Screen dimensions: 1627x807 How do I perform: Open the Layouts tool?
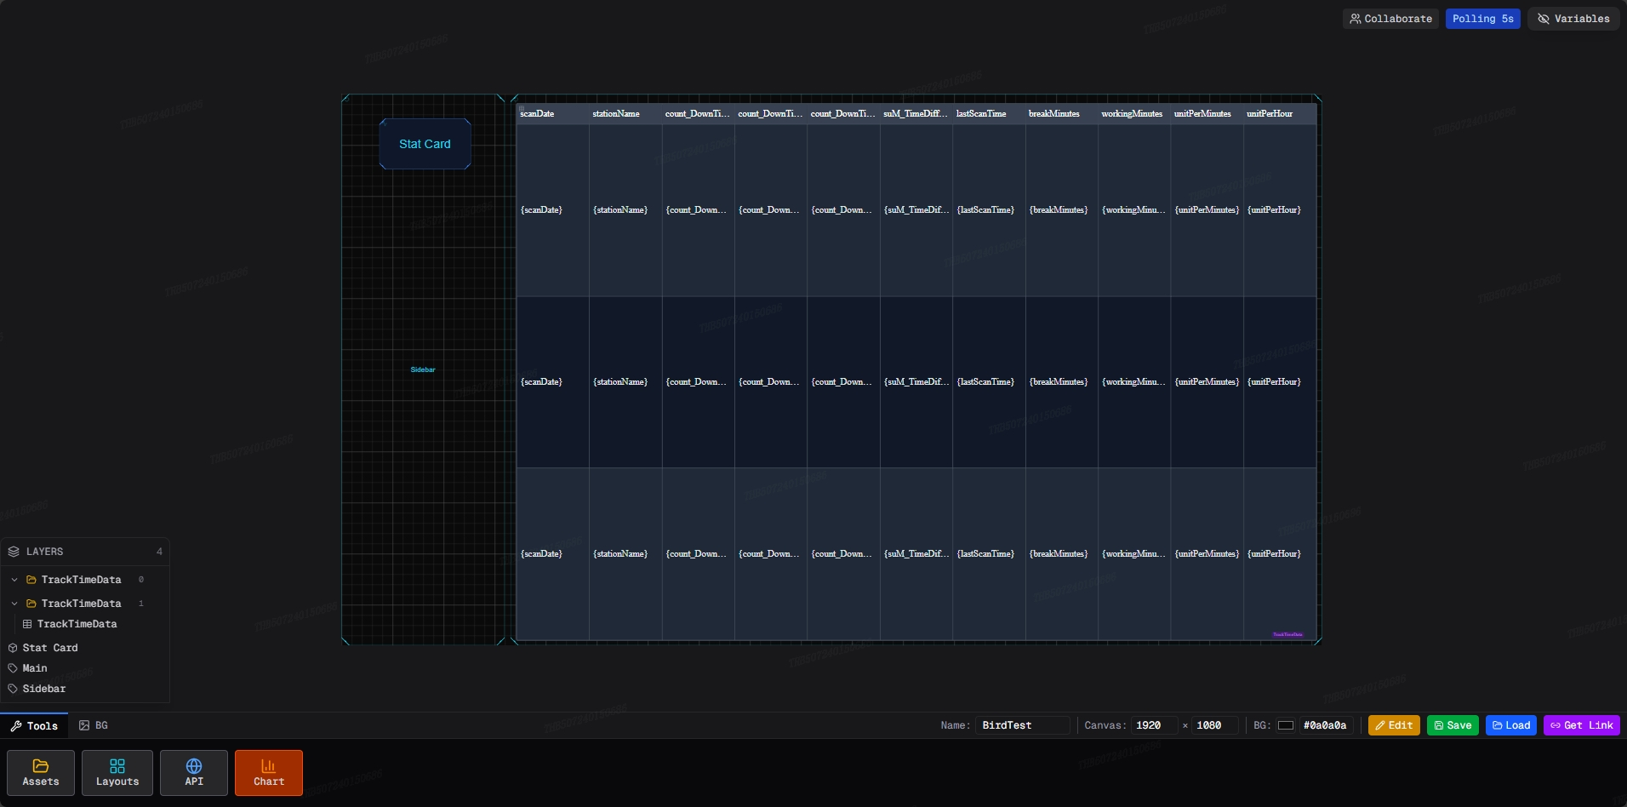click(117, 773)
